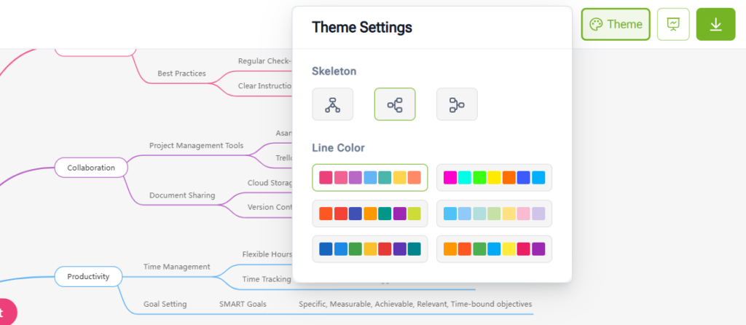746x325 pixels.
Task: Click the Goal Setting branch
Action: [165, 304]
